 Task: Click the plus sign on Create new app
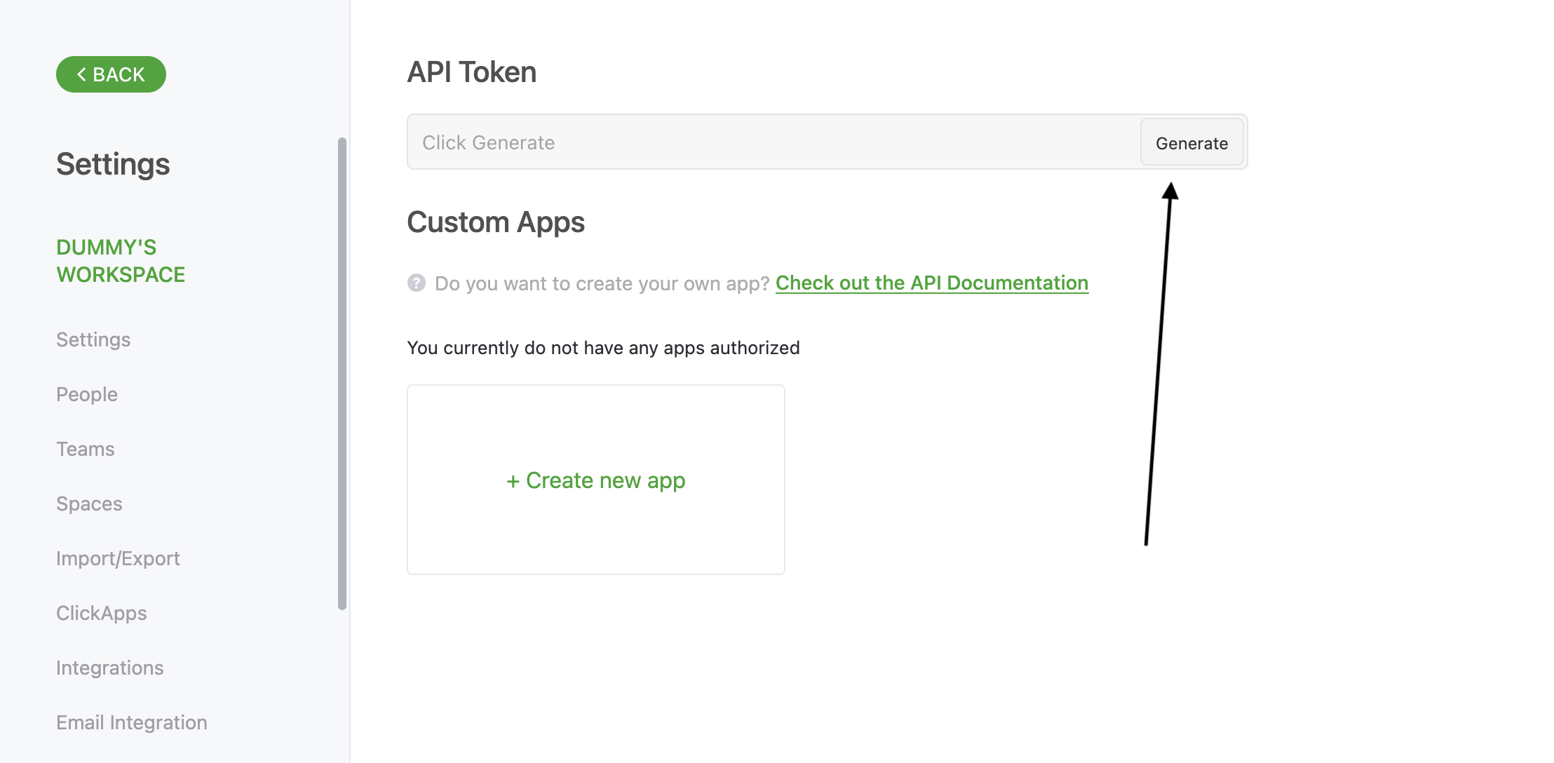coord(513,481)
